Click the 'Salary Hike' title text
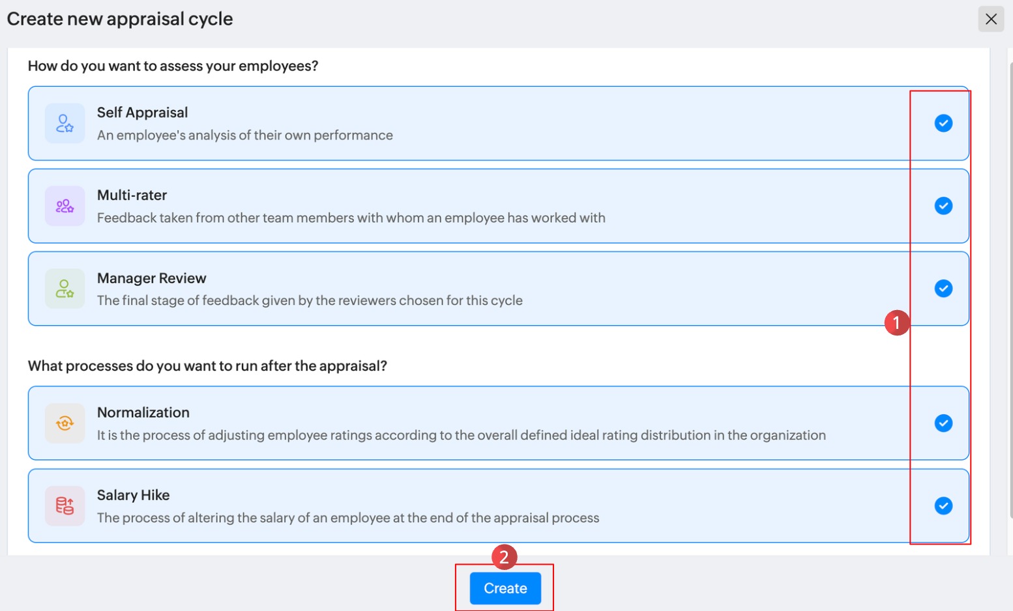Screen dimensions: 1013x611 pyautogui.click(x=133, y=495)
